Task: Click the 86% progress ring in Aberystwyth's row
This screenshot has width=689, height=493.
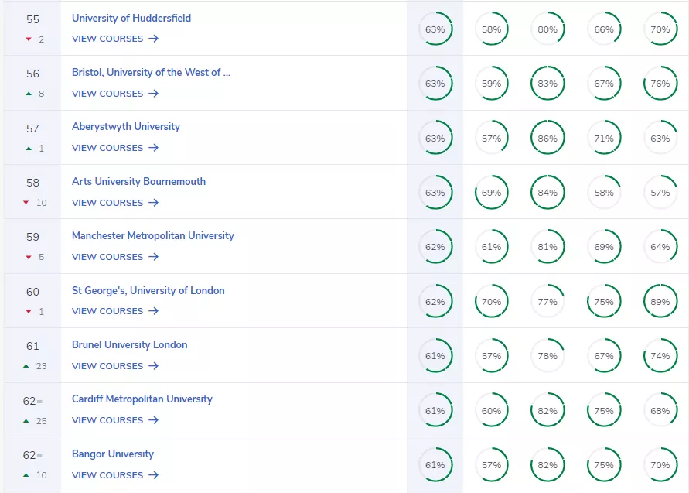Action: pos(547,138)
